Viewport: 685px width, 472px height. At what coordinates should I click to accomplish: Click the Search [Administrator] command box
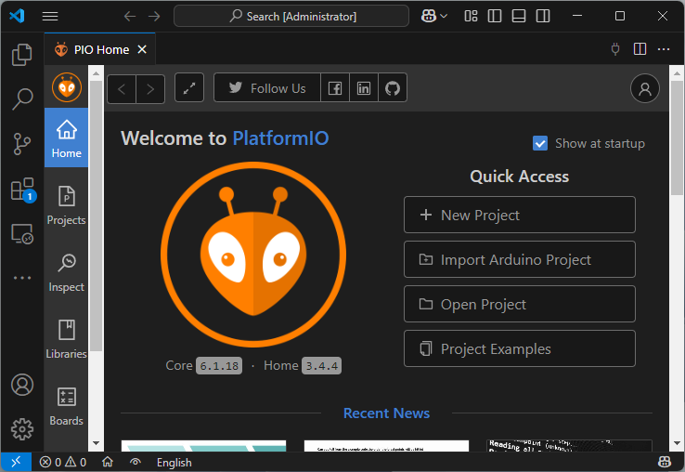[x=291, y=16]
